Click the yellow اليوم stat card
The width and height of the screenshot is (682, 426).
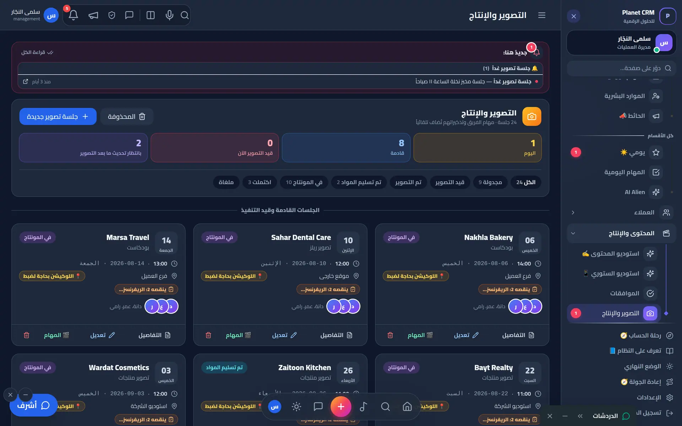tap(477, 148)
